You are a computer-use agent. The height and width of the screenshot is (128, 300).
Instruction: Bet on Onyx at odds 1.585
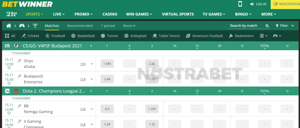107,64
